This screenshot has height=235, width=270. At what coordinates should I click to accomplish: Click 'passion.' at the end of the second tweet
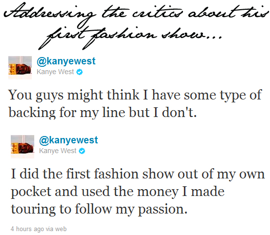click(x=163, y=210)
